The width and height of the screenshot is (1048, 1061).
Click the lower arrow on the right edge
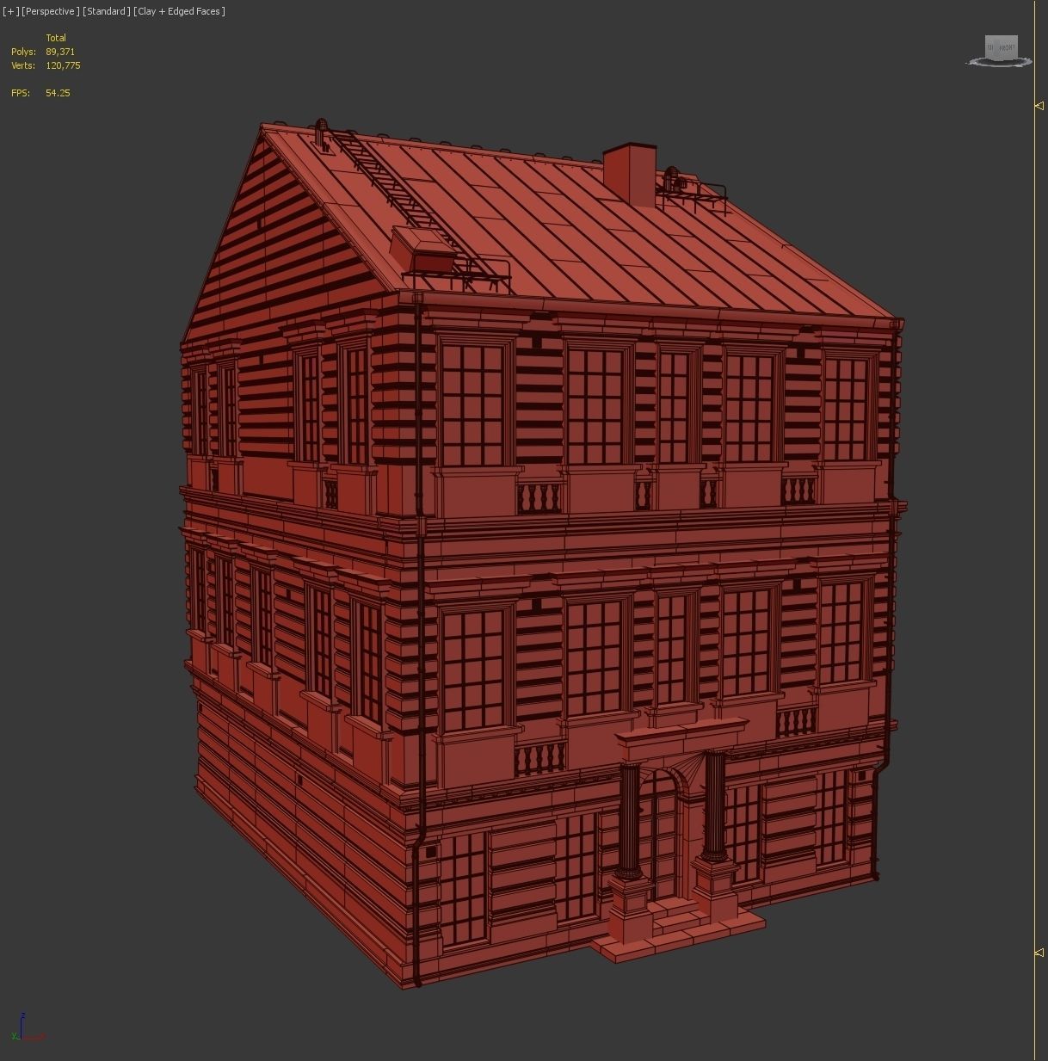pos(1039,953)
